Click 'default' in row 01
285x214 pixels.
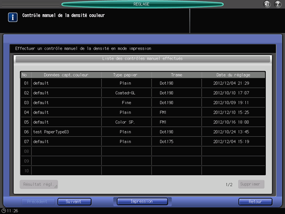(41, 83)
